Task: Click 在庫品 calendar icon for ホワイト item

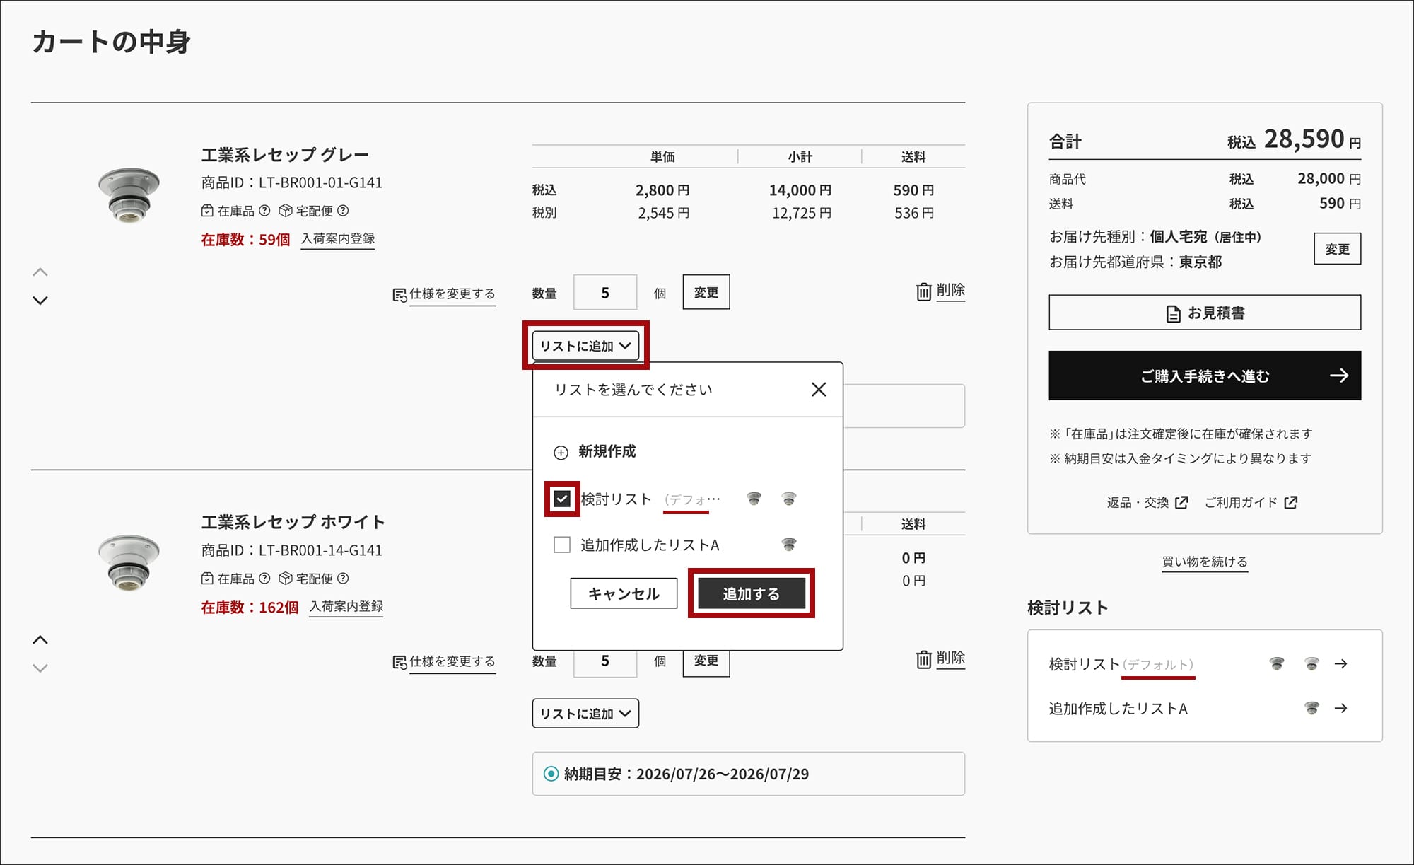Action: [207, 579]
